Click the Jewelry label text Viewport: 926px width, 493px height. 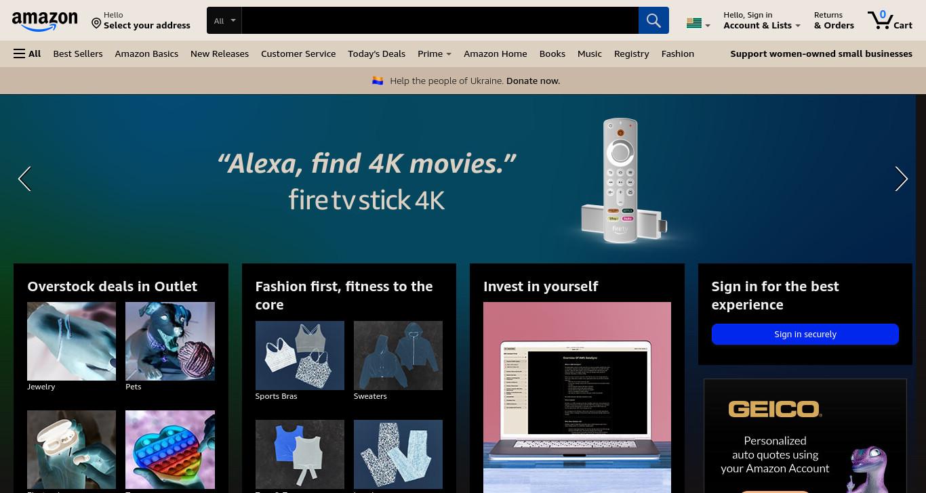pyautogui.click(x=41, y=387)
